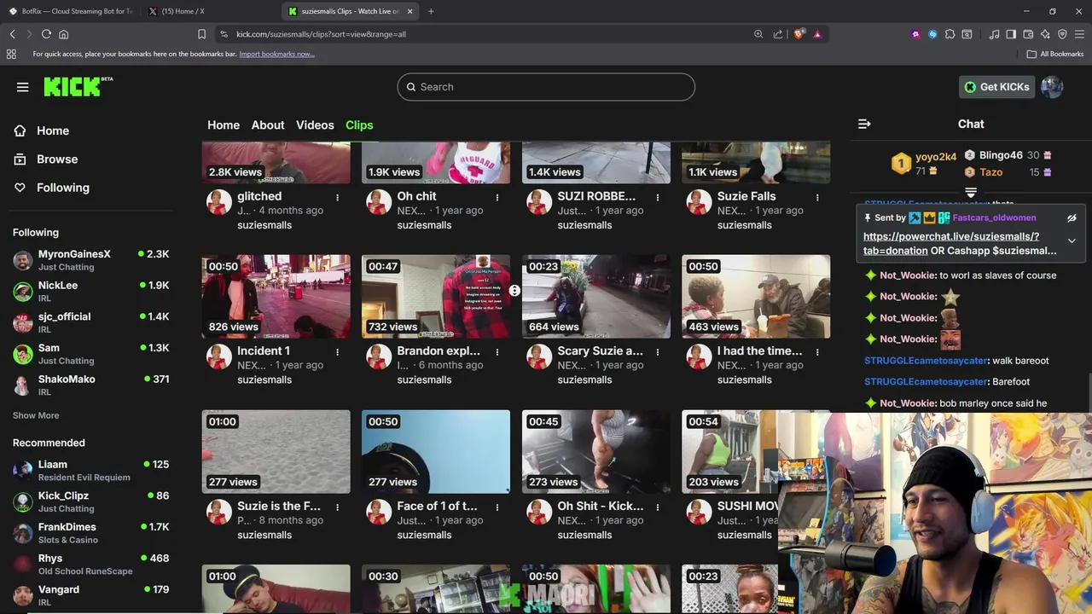The height and width of the screenshot is (614, 1092).
Task: Open the powerchat.live donation link
Action: (951, 243)
